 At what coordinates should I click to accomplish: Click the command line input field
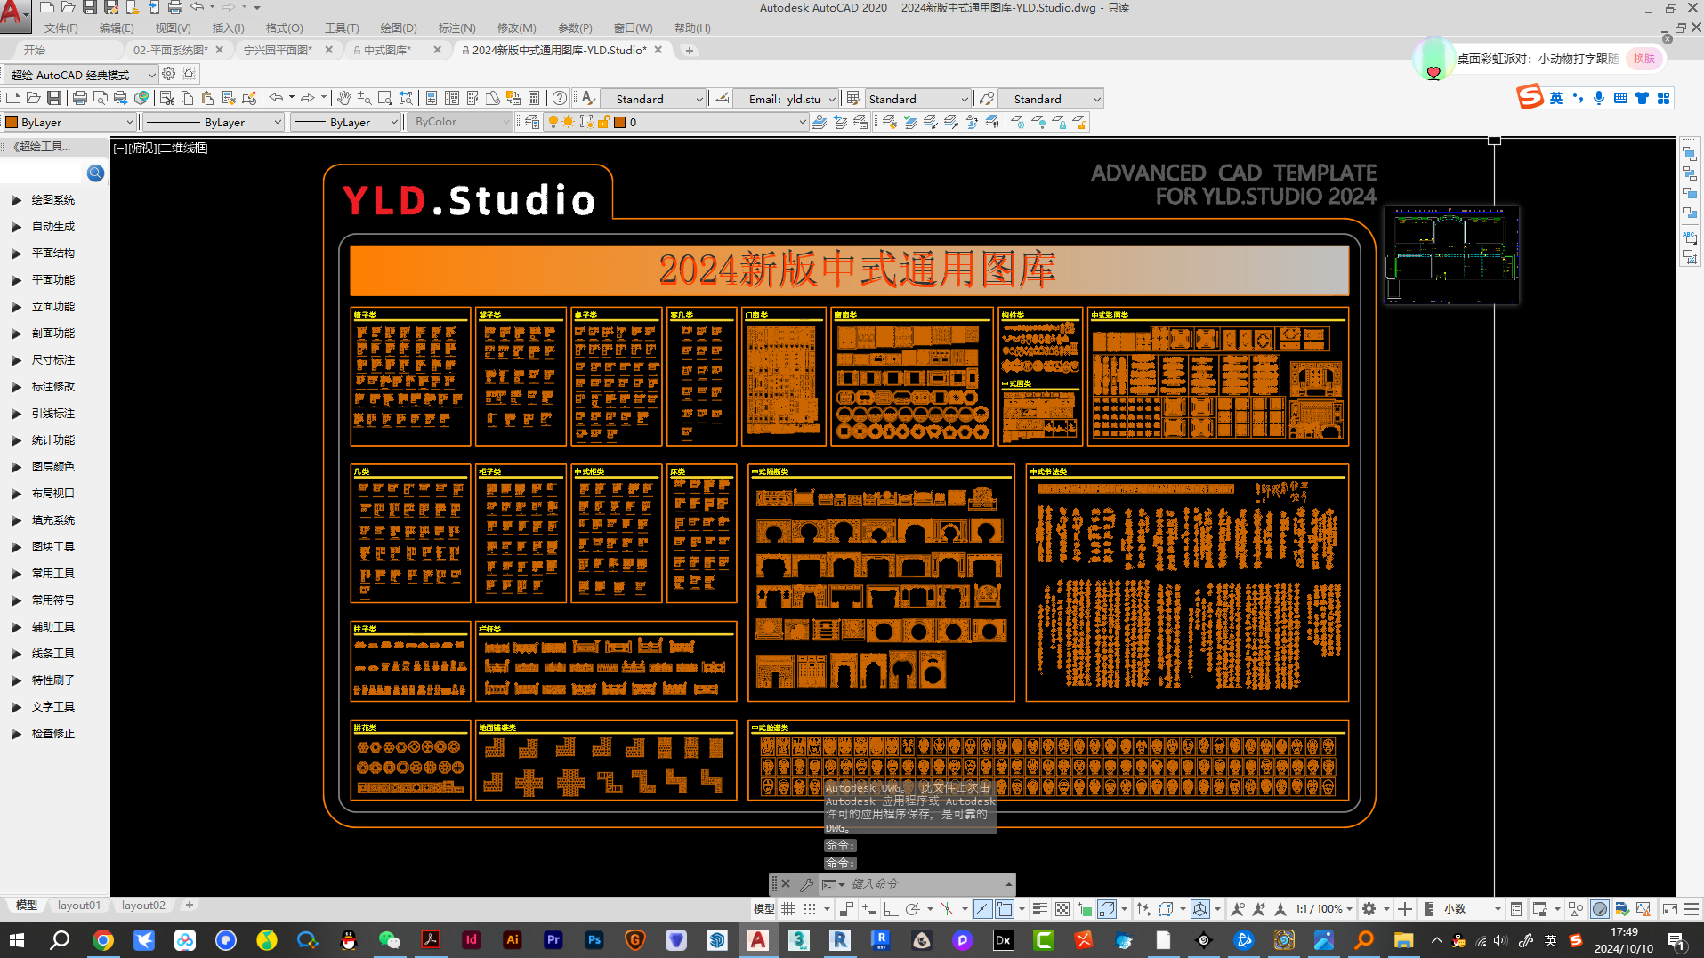(925, 884)
